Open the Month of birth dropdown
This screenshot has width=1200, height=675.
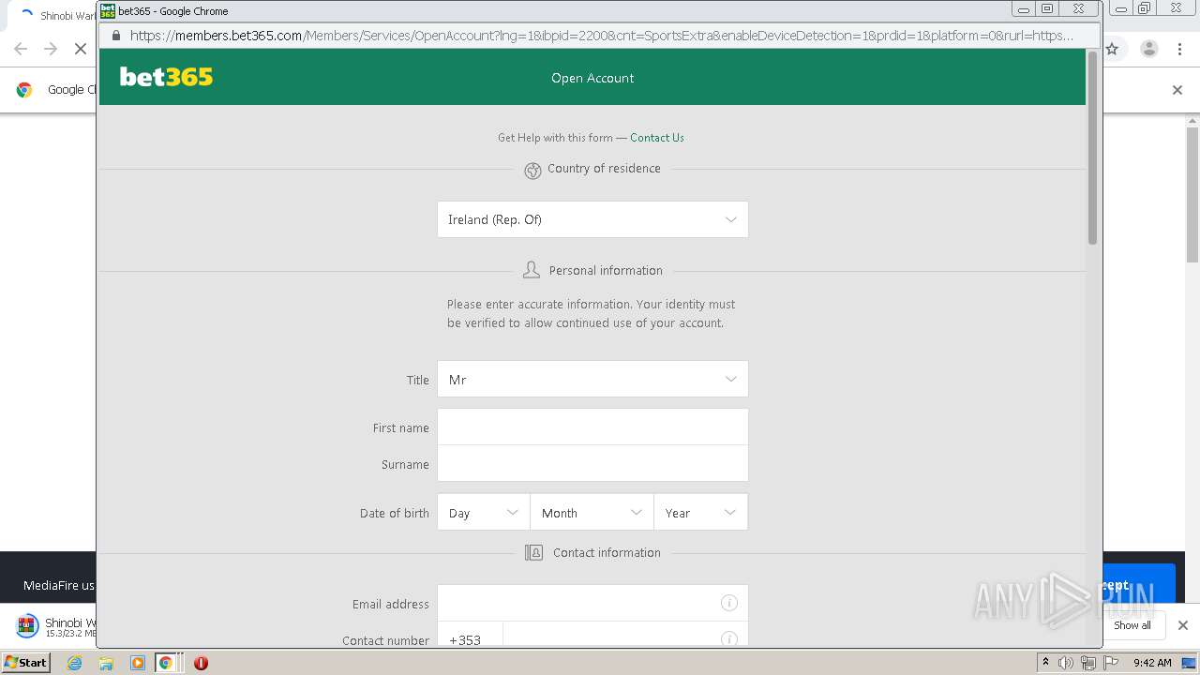(x=592, y=513)
